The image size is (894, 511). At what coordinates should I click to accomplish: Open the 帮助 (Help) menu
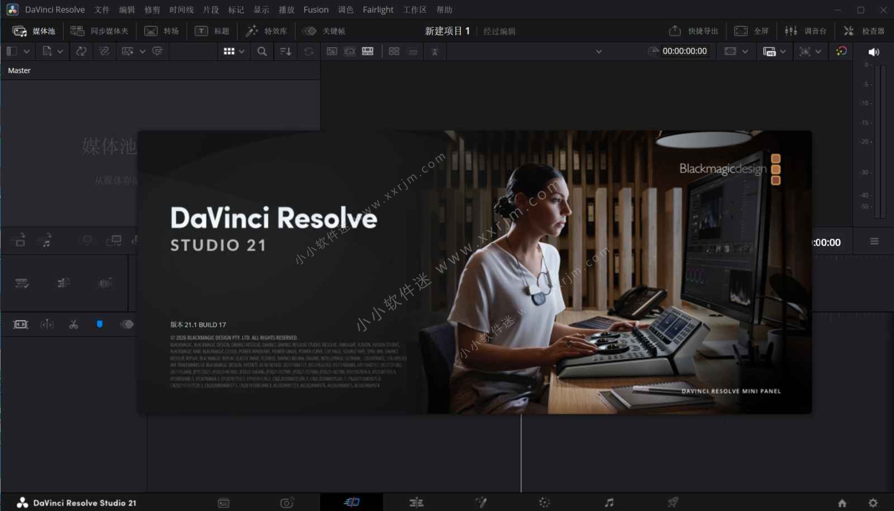(x=444, y=9)
